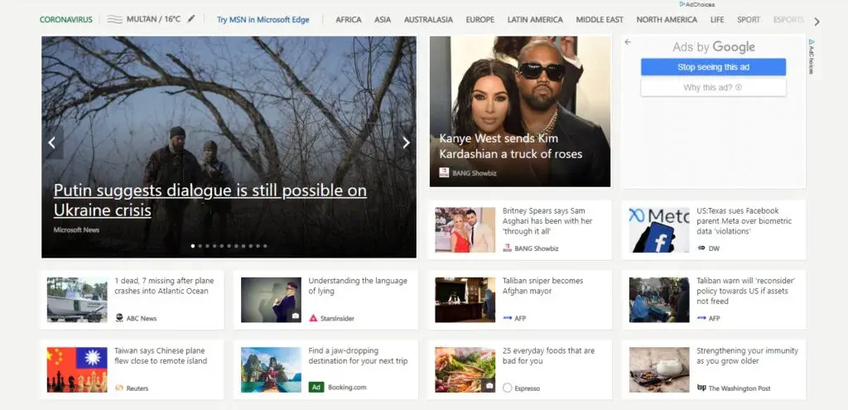
Task: Select the second carousel indicator dot
Action: (200, 246)
